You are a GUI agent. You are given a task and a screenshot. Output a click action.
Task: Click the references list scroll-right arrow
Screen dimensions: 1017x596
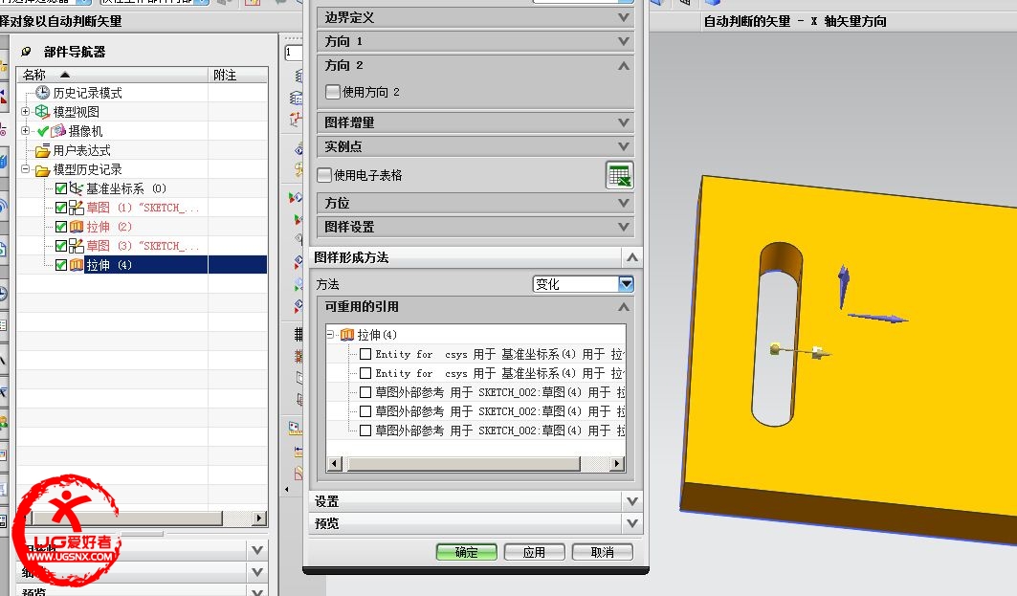pyautogui.click(x=617, y=464)
